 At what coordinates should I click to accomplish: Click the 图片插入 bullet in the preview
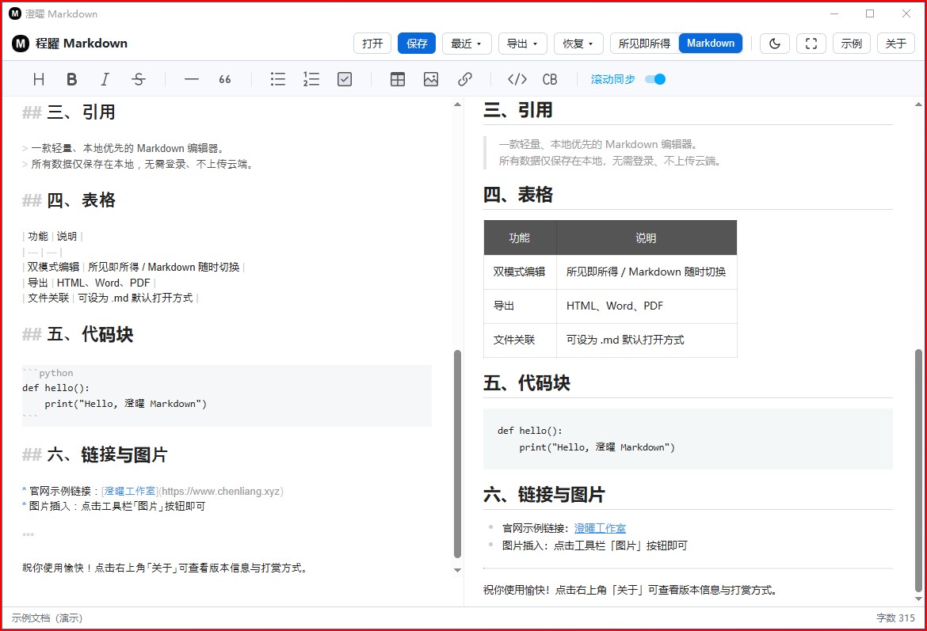coord(594,545)
